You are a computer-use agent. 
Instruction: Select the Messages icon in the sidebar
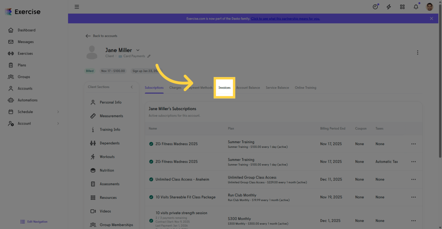point(11,42)
